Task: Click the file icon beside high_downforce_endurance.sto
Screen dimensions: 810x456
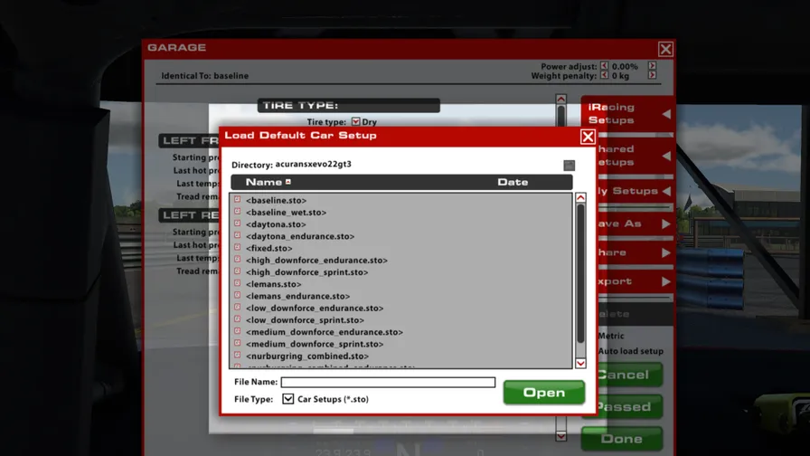Action: [x=237, y=259]
